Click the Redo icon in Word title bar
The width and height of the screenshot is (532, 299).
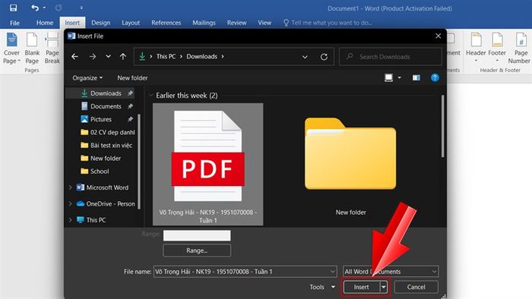tap(59, 8)
